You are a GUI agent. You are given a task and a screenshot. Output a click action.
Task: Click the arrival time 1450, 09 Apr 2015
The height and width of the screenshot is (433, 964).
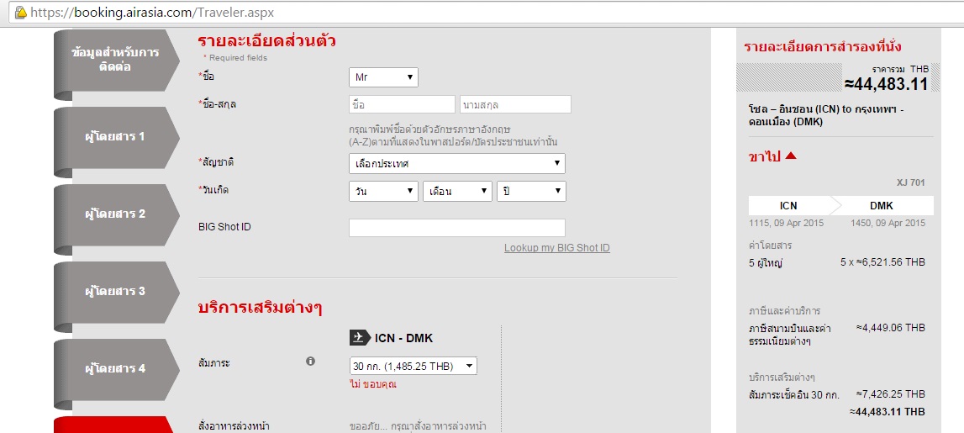[888, 223]
